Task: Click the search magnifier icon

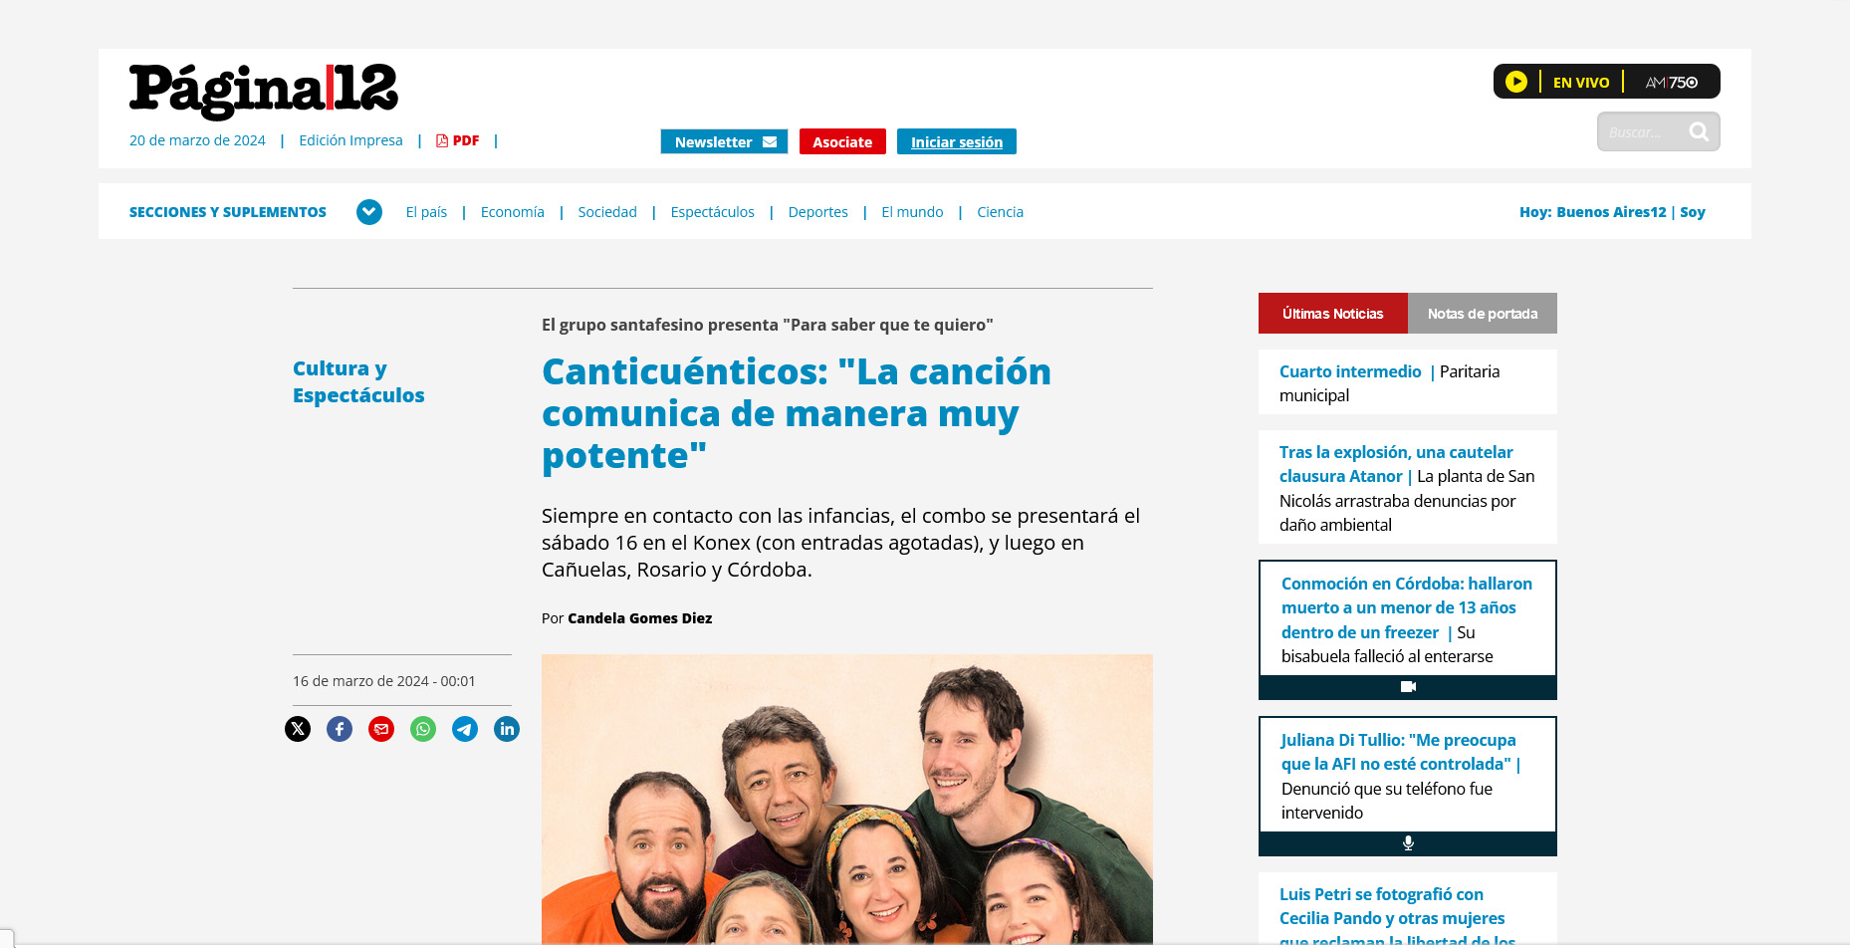Action: coord(1699,131)
